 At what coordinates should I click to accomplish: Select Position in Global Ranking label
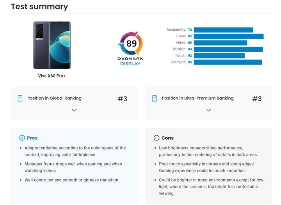click(x=54, y=98)
